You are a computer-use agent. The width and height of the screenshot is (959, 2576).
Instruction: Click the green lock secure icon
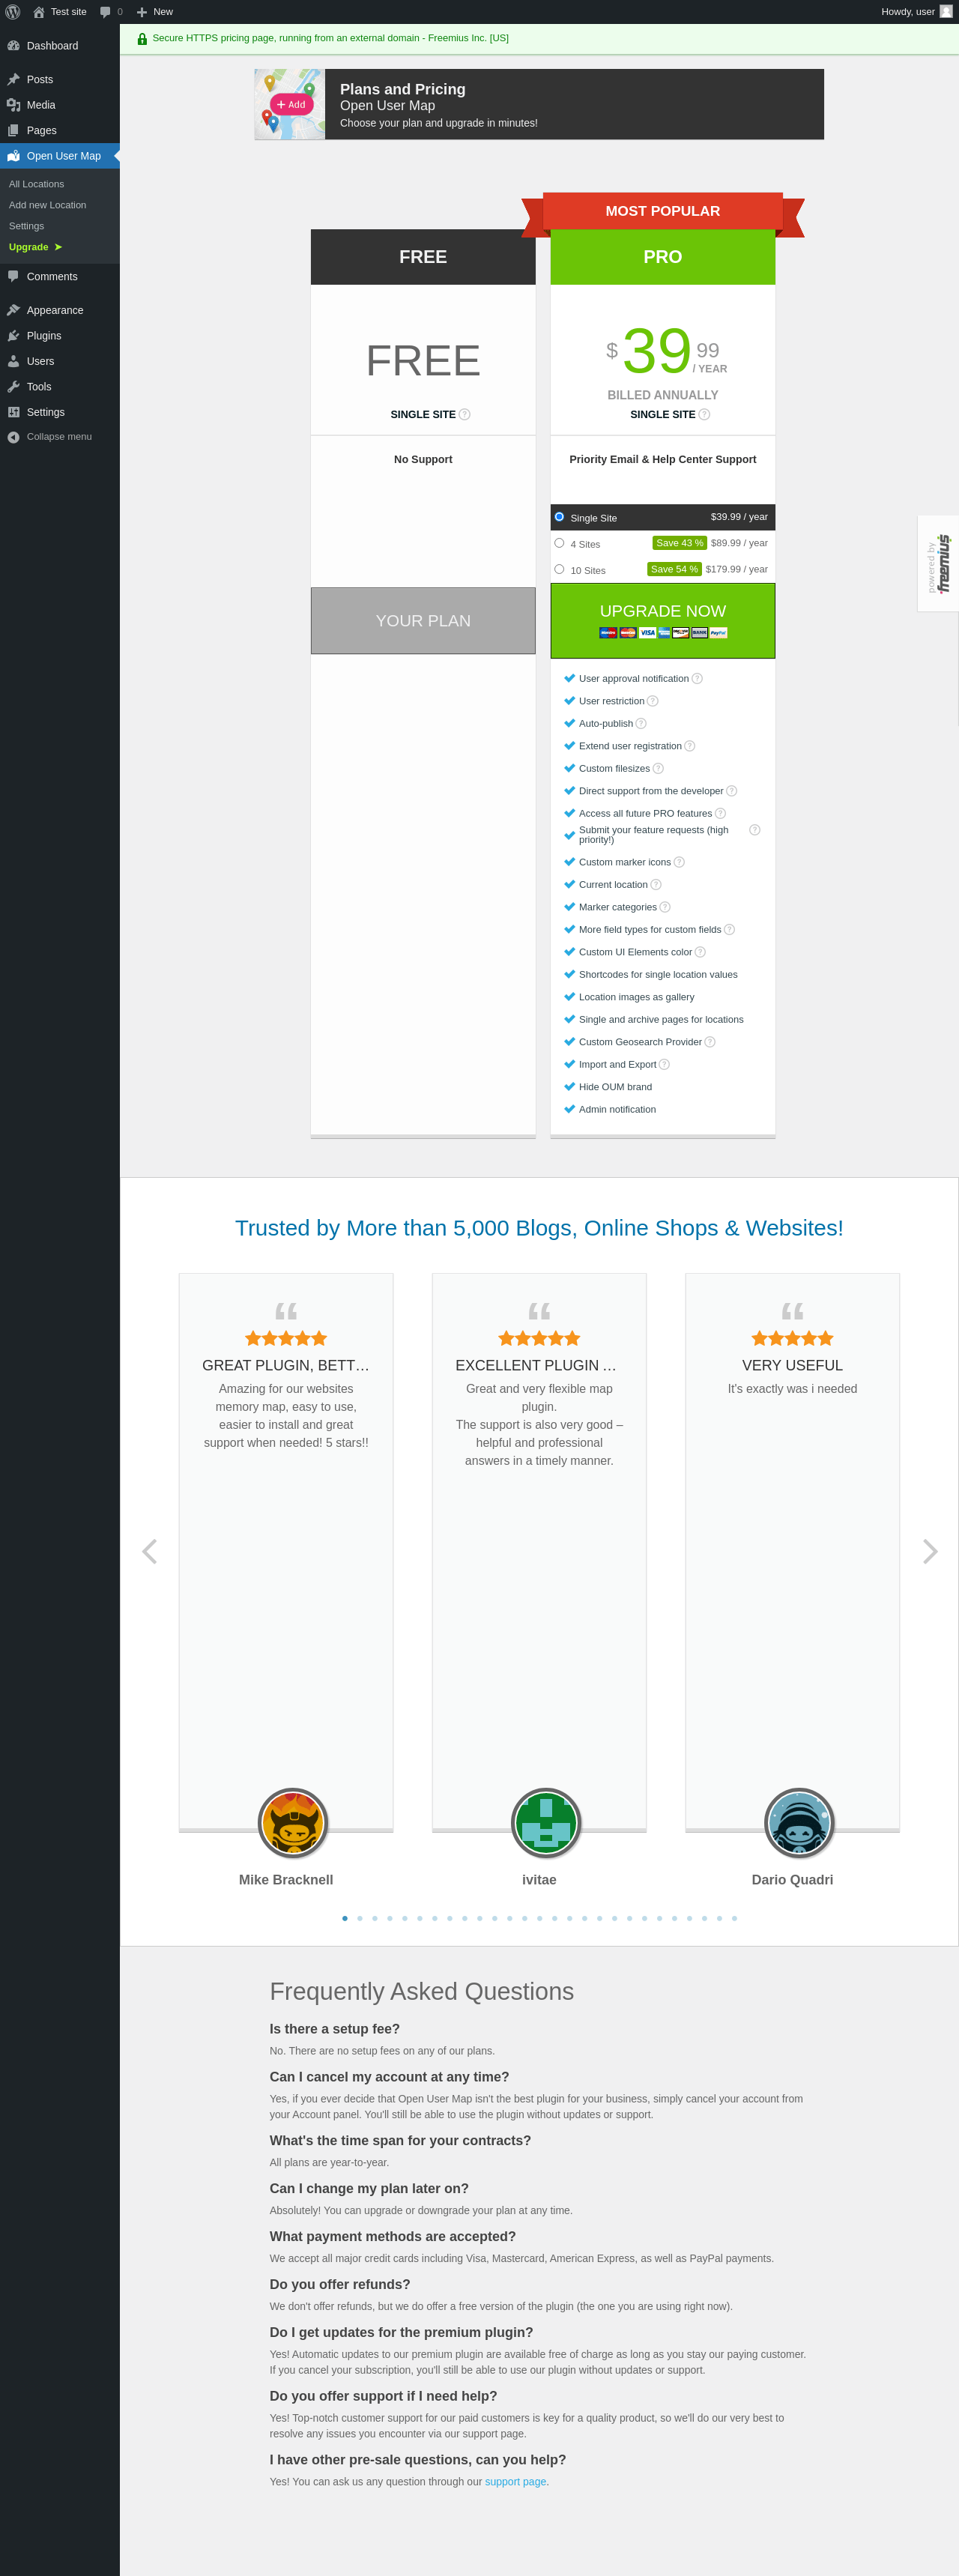142,39
